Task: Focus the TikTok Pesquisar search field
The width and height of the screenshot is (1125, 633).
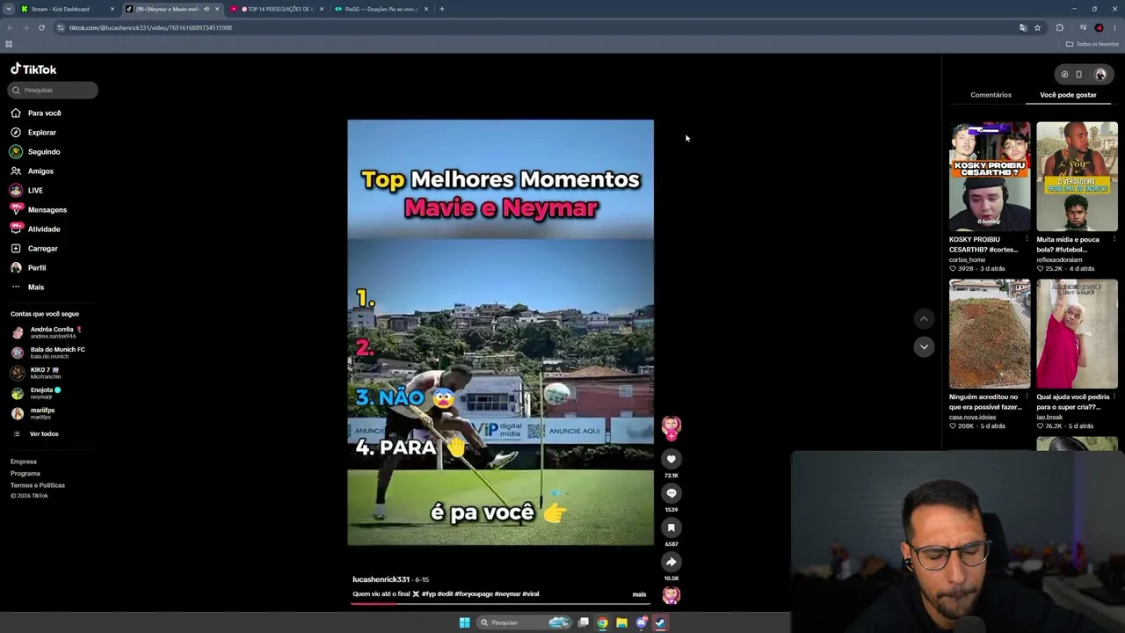Action: [x=54, y=90]
